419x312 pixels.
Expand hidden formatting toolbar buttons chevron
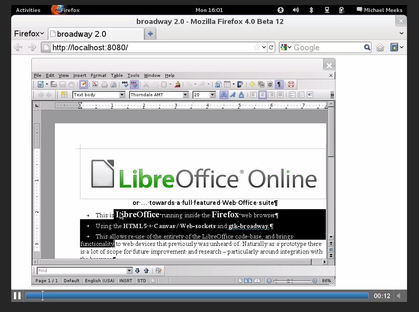coord(332,95)
